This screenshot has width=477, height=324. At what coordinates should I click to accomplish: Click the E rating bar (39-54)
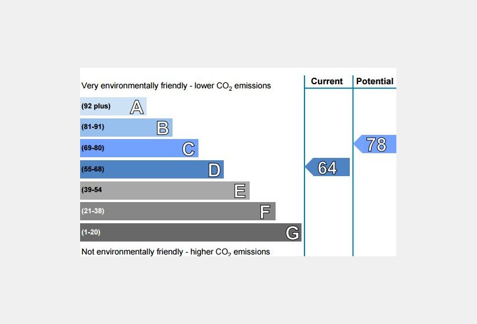tap(165, 190)
